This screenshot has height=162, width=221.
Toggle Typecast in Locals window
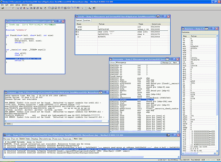pyautogui.click(x=79, y=20)
